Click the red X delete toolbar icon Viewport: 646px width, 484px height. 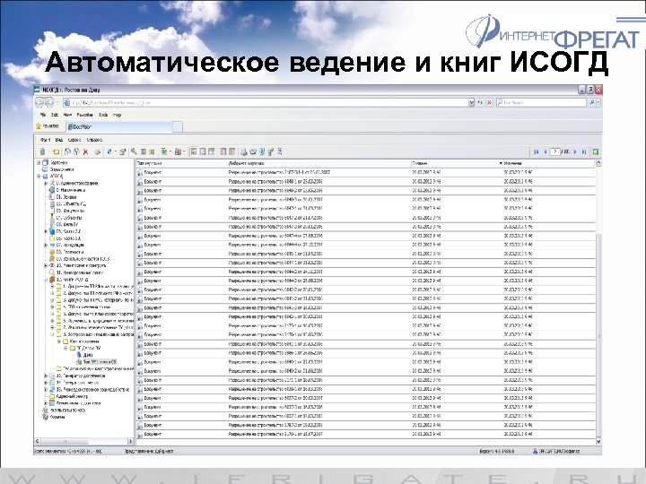[86, 151]
